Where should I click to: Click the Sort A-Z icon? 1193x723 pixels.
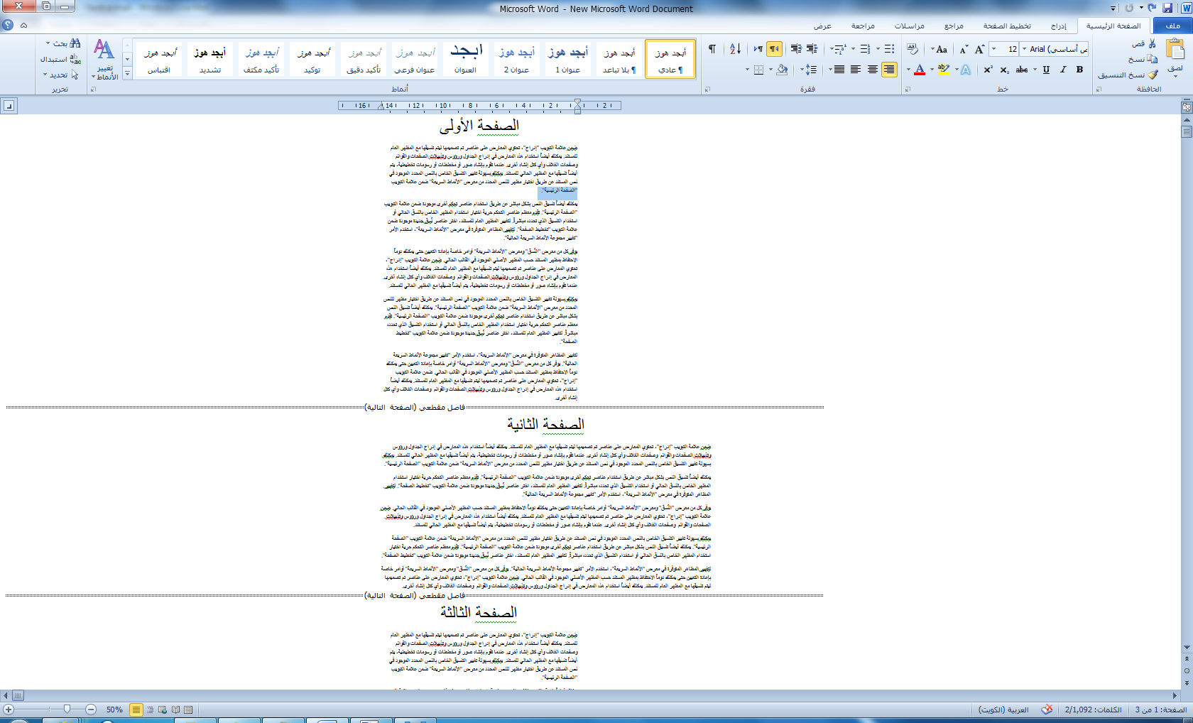coord(735,49)
